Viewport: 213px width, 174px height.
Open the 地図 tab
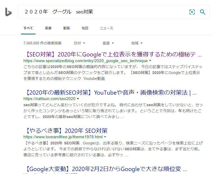point(85,28)
